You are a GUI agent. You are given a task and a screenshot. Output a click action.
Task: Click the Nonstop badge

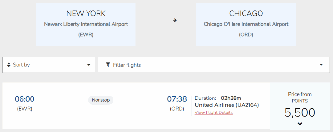(x=101, y=100)
